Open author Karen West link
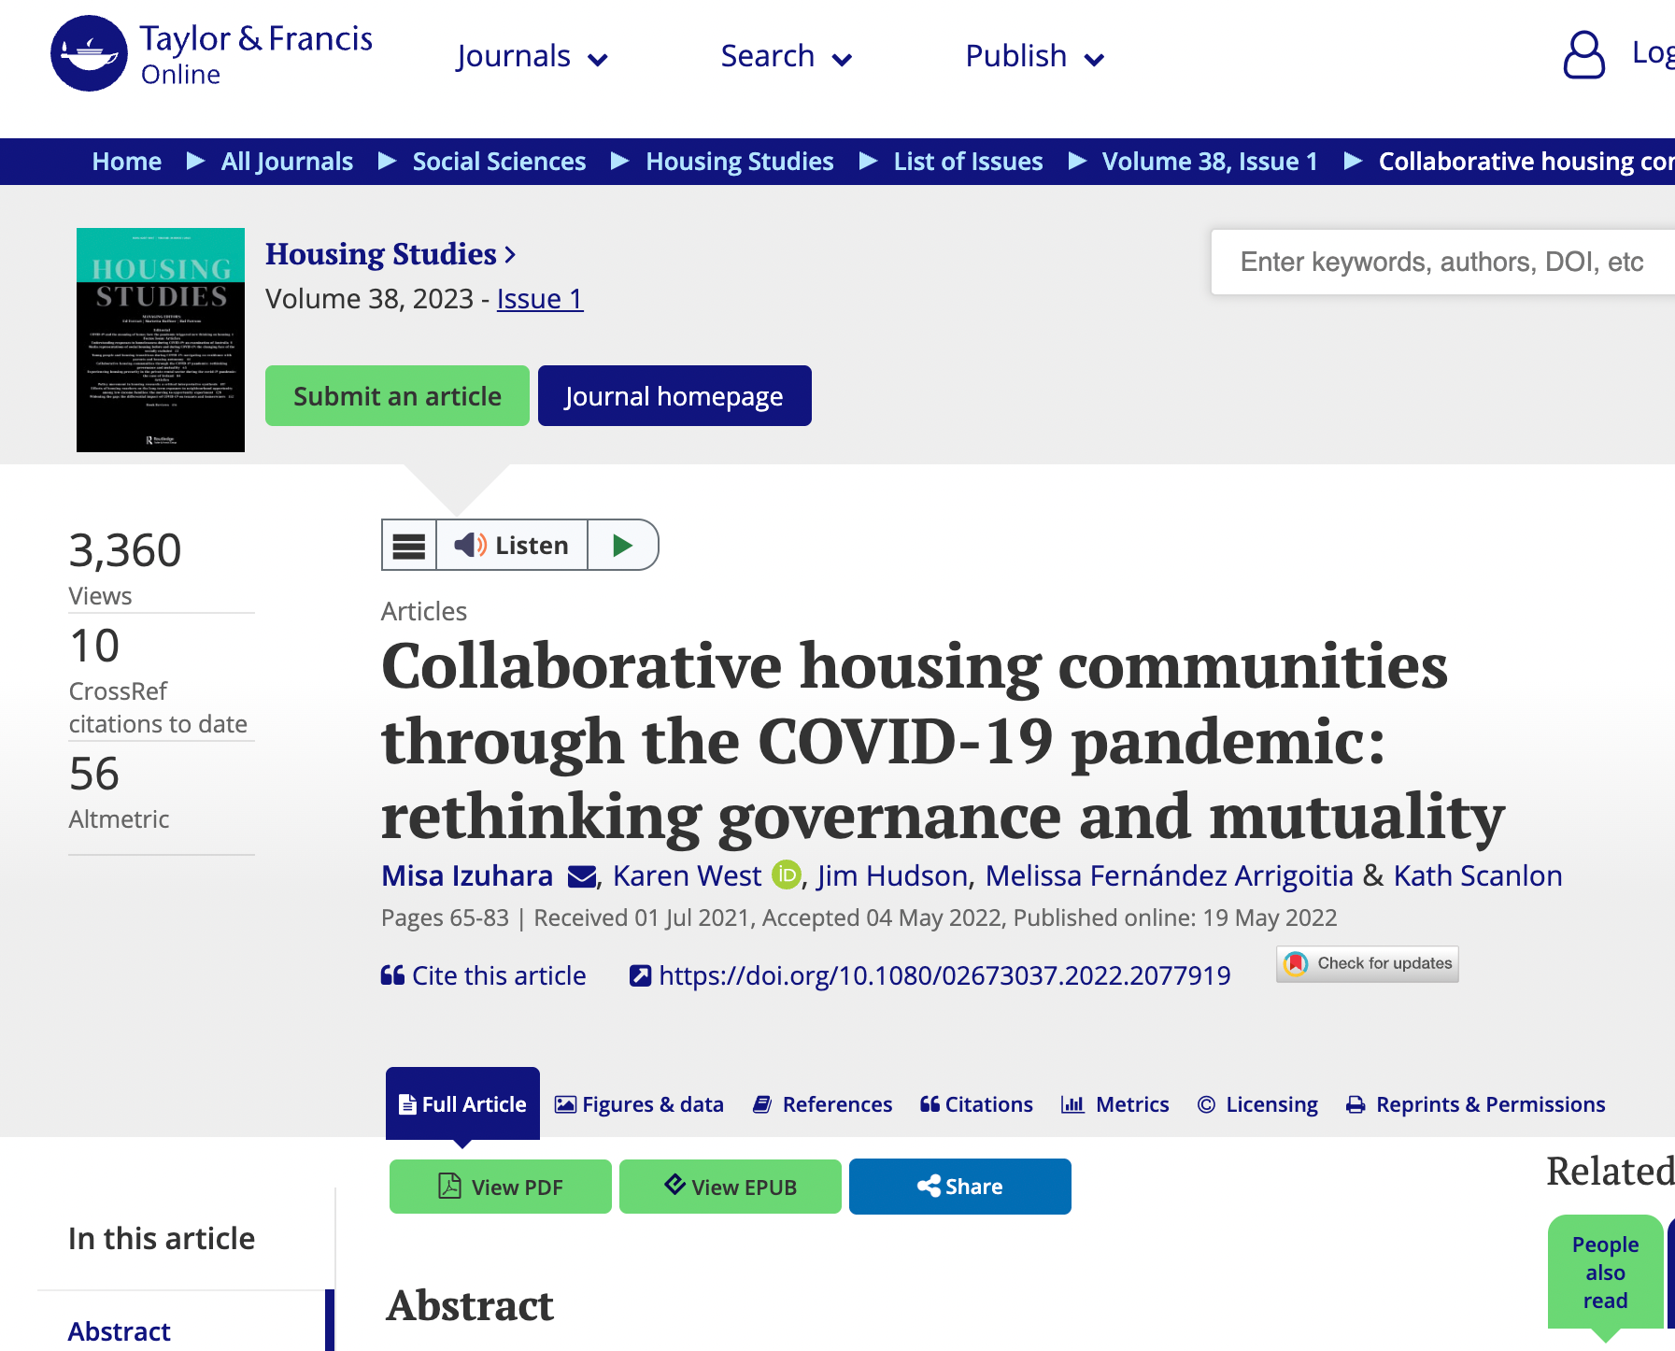This screenshot has height=1351, width=1675. point(688,875)
